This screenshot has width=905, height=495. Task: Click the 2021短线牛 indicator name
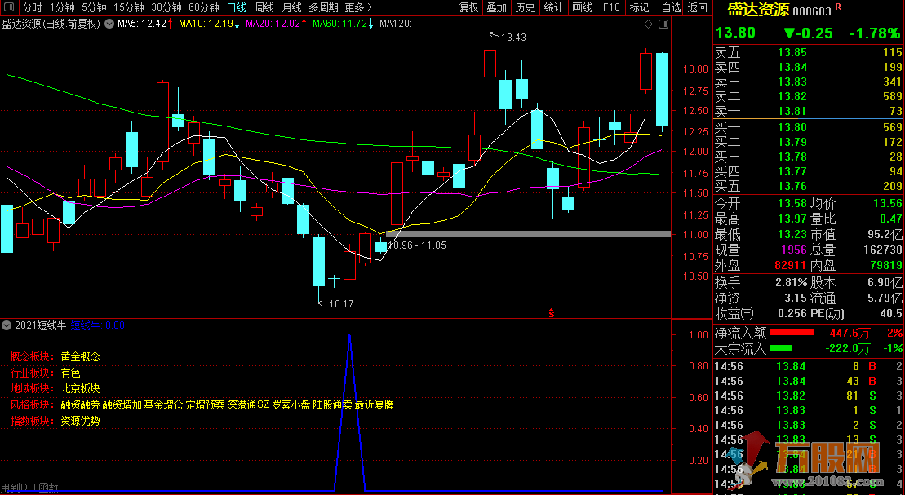[x=41, y=325]
